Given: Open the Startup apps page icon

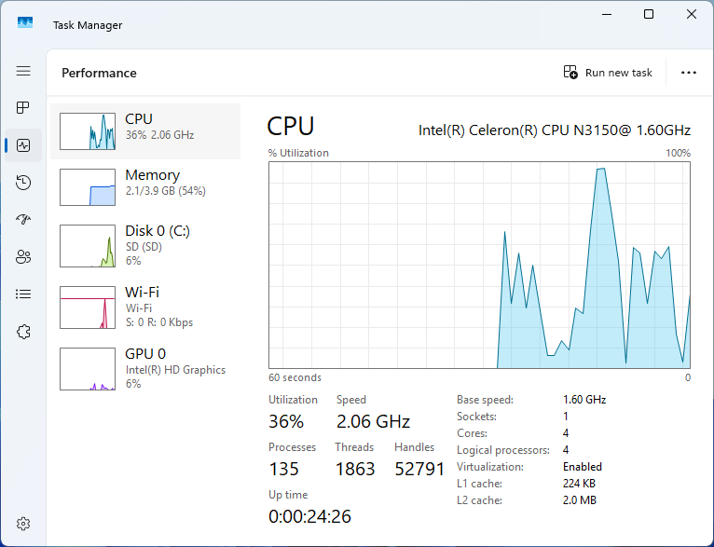Looking at the screenshot, I should (x=23, y=220).
